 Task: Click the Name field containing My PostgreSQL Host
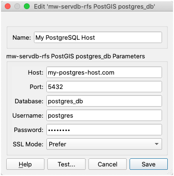pos(98,37)
